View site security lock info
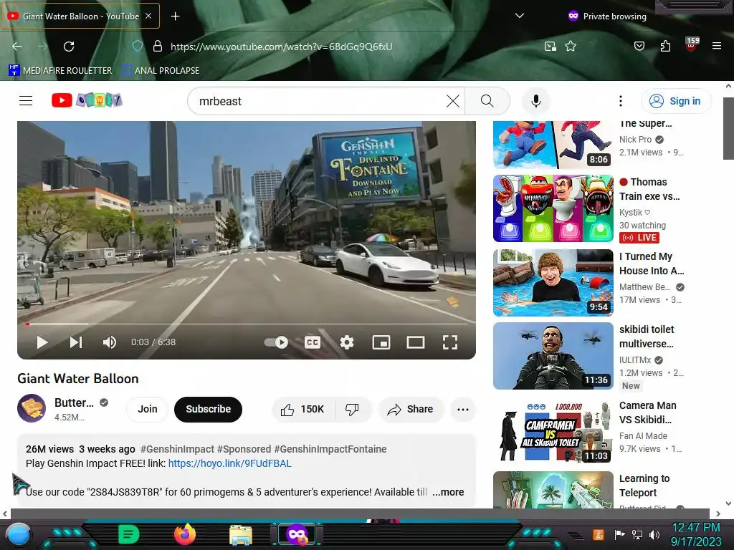 (x=158, y=47)
